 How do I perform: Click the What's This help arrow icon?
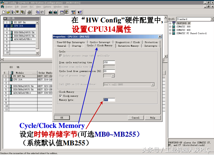coord(80,12)
